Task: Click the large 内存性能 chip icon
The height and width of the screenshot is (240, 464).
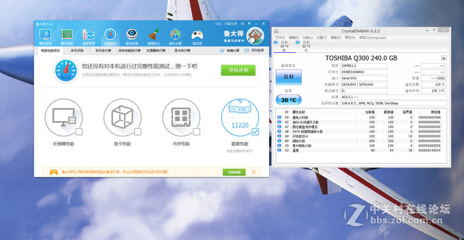Action: [181, 117]
